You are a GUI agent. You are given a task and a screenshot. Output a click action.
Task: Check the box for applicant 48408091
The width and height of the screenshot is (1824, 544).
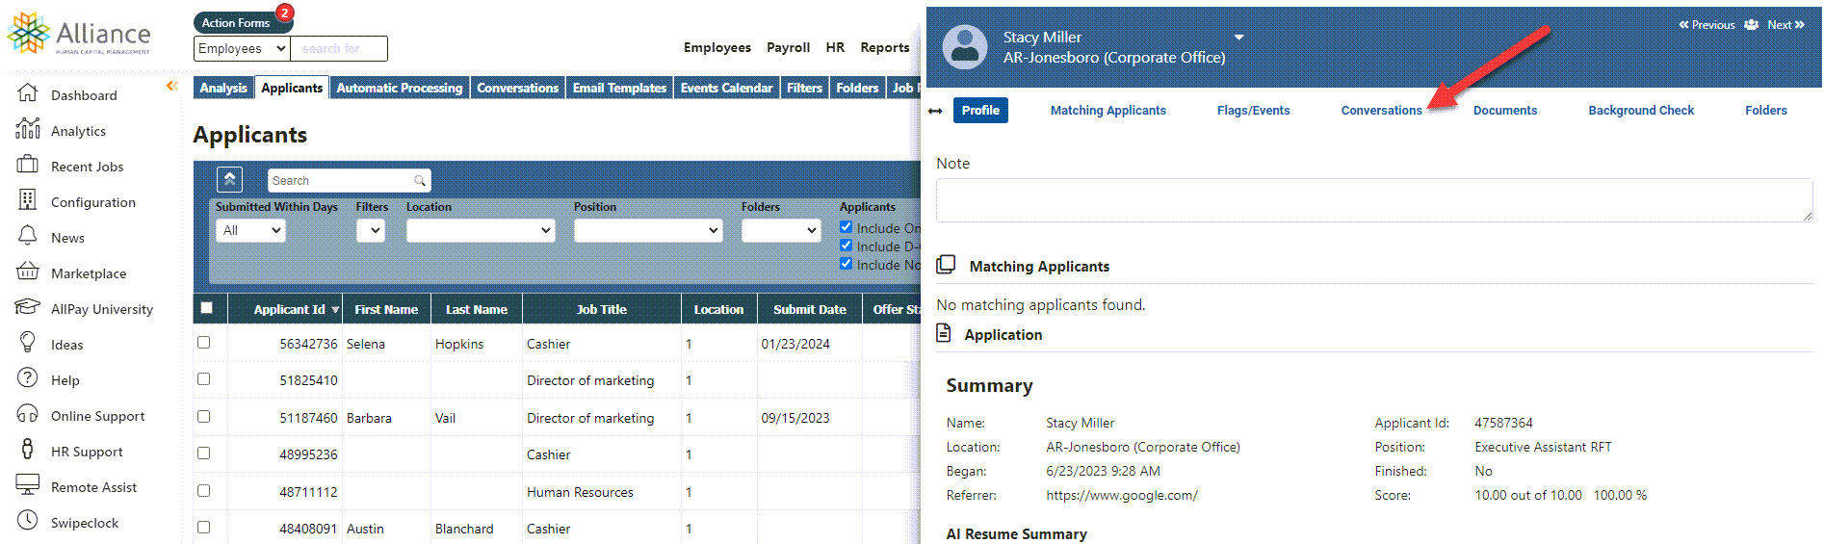tap(203, 527)
